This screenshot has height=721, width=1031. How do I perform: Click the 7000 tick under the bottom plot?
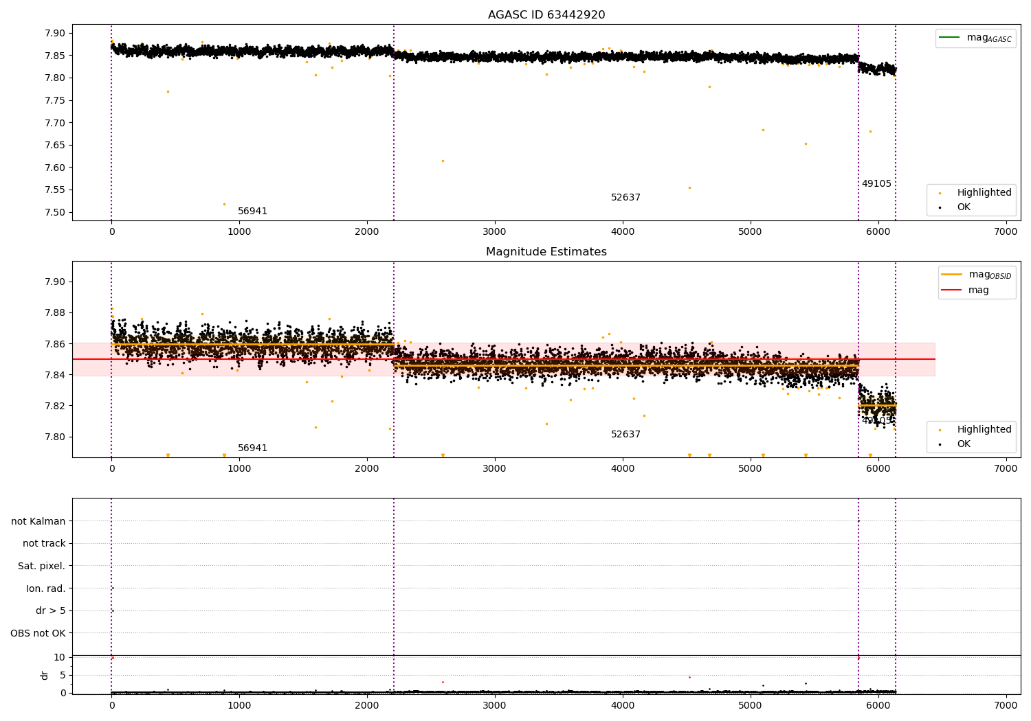[1006, 706]
